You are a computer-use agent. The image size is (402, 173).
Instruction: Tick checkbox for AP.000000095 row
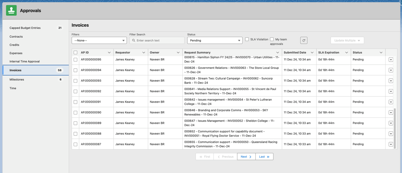tap(75, 60)
